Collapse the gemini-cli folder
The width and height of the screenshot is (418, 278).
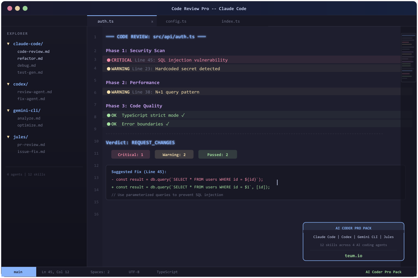tap(8, 111)
